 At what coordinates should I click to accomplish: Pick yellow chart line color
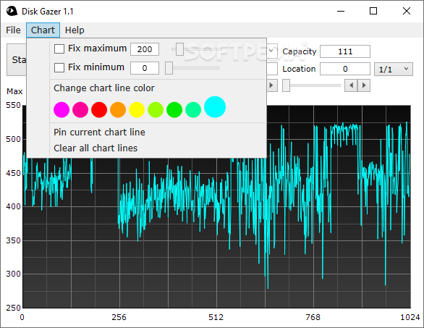[x=137, y=110]
